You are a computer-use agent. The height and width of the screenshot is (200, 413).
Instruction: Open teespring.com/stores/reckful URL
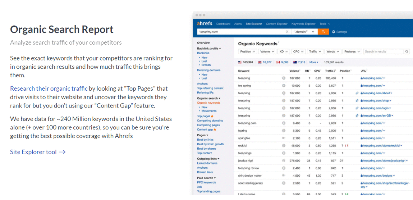[381, 145]
